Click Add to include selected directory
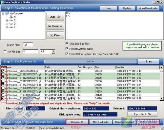 pos(55,17)
